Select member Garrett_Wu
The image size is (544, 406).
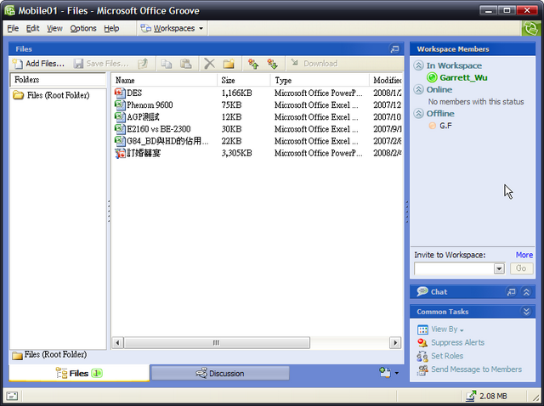(457, 77)
